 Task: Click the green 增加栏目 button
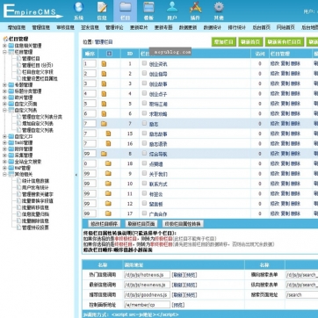pos(224,42)
